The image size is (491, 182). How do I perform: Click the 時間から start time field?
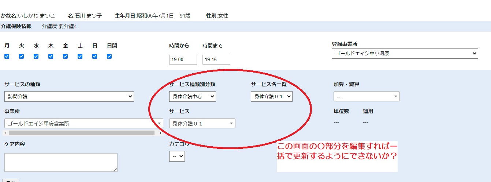(183, 60)
